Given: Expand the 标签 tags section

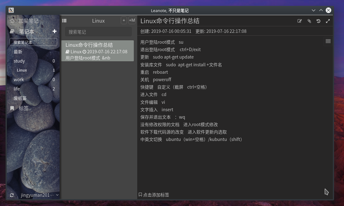Looking at the screenshot, I should (x=24, y=108).
